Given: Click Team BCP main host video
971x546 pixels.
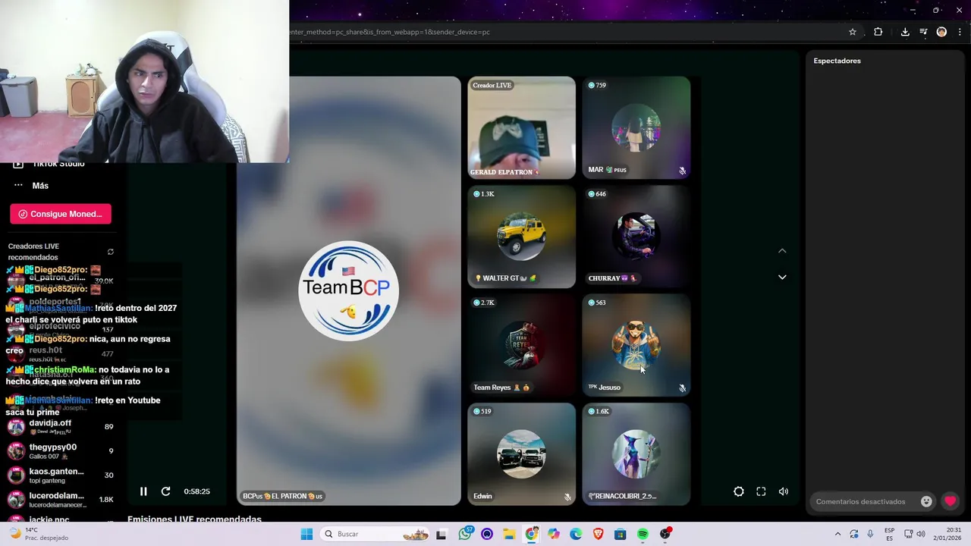Looking at the screenshot, I should tap(349, 291).
